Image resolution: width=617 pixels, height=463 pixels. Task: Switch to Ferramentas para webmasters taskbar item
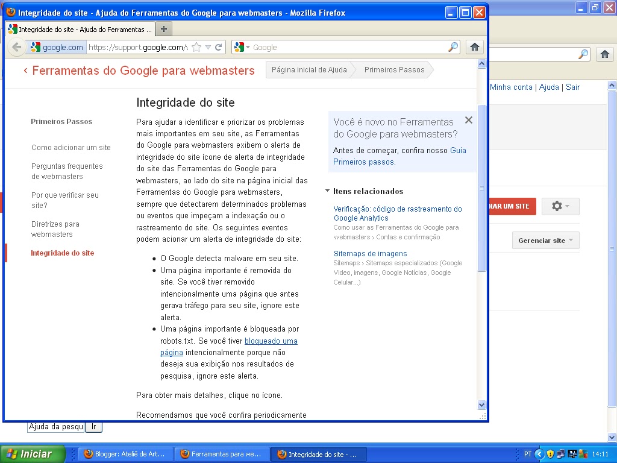click(x=223, y=454)
